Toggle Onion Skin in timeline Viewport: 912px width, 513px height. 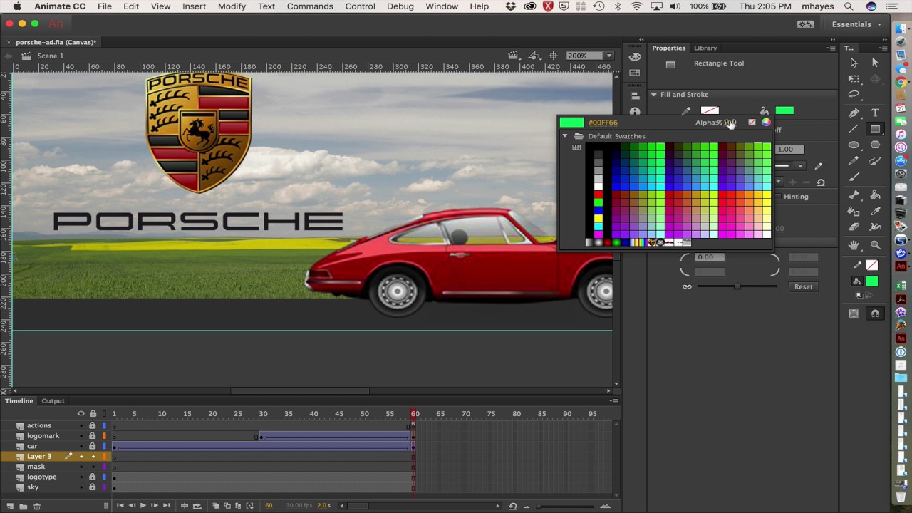216,506
